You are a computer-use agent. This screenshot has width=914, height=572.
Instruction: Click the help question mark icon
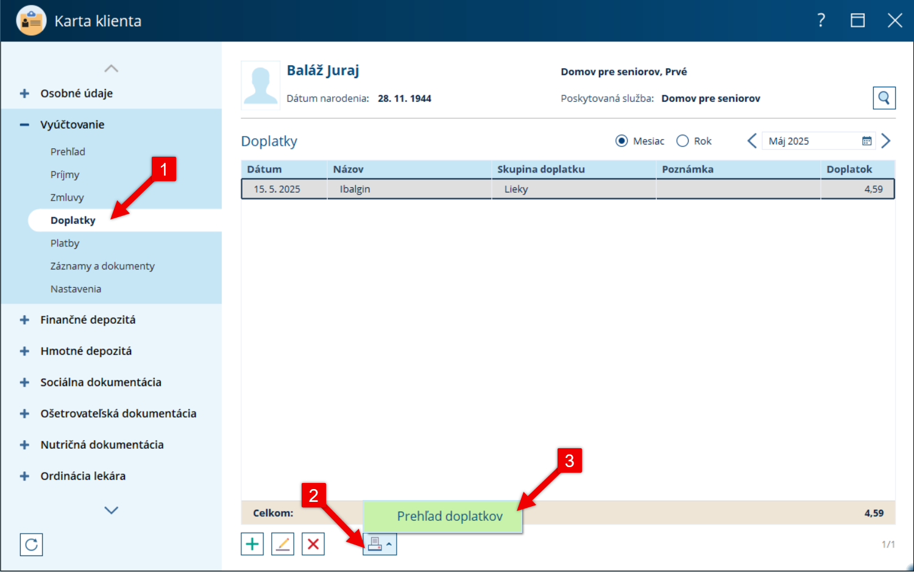pos(821,20)
